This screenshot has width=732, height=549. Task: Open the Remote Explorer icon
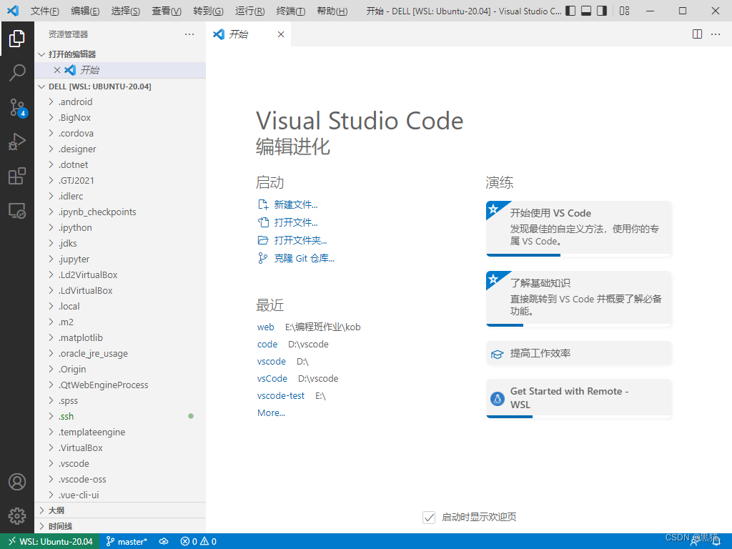[x=17, y=211]
